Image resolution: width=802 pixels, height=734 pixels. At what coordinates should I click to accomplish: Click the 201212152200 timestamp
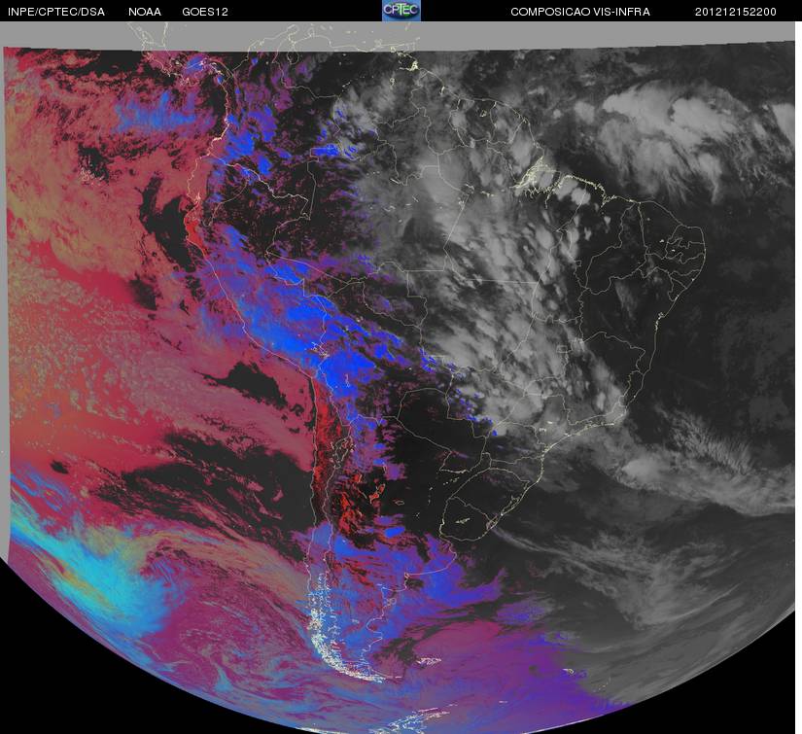click(x=736, y=12)
